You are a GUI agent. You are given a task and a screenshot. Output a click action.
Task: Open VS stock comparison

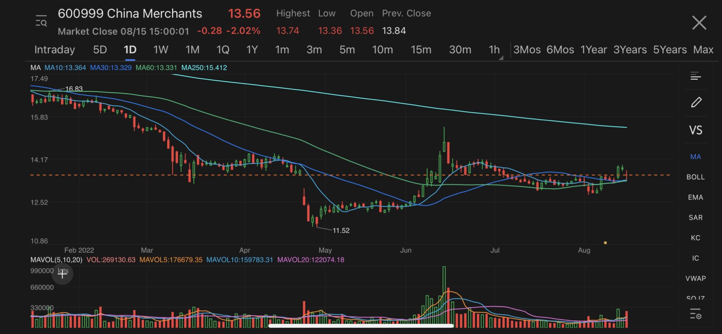pyautogui.click(x=696, y=130)
